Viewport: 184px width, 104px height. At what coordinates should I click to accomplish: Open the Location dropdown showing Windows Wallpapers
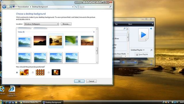(x=41, y=24)
